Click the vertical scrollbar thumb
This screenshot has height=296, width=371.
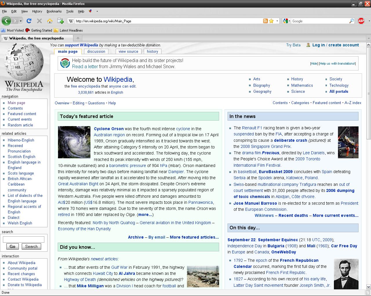pos(369,93)
